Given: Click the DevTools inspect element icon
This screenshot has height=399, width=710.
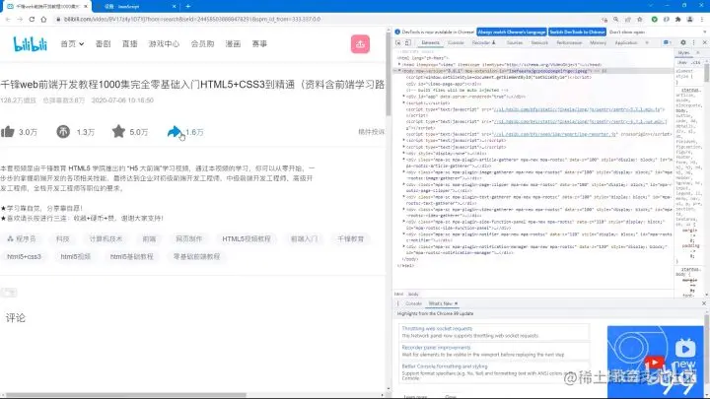Looking at the screenshot, I should (x=398, y=42).
